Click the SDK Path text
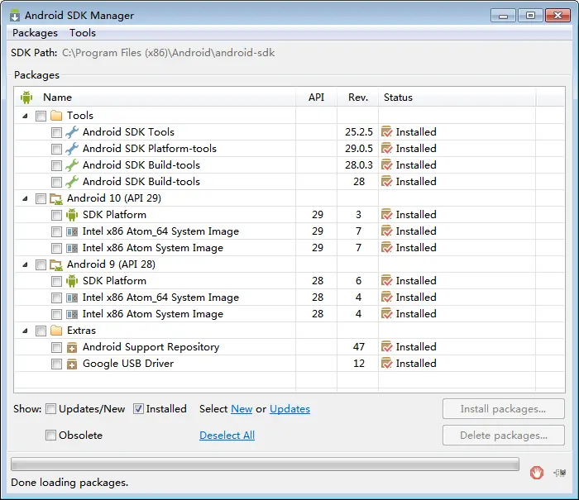Screen dimensions: 579x500 point(169,53)
